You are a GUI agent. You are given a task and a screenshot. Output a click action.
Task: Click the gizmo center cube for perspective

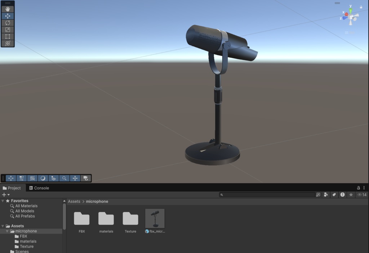pos(351,17)
